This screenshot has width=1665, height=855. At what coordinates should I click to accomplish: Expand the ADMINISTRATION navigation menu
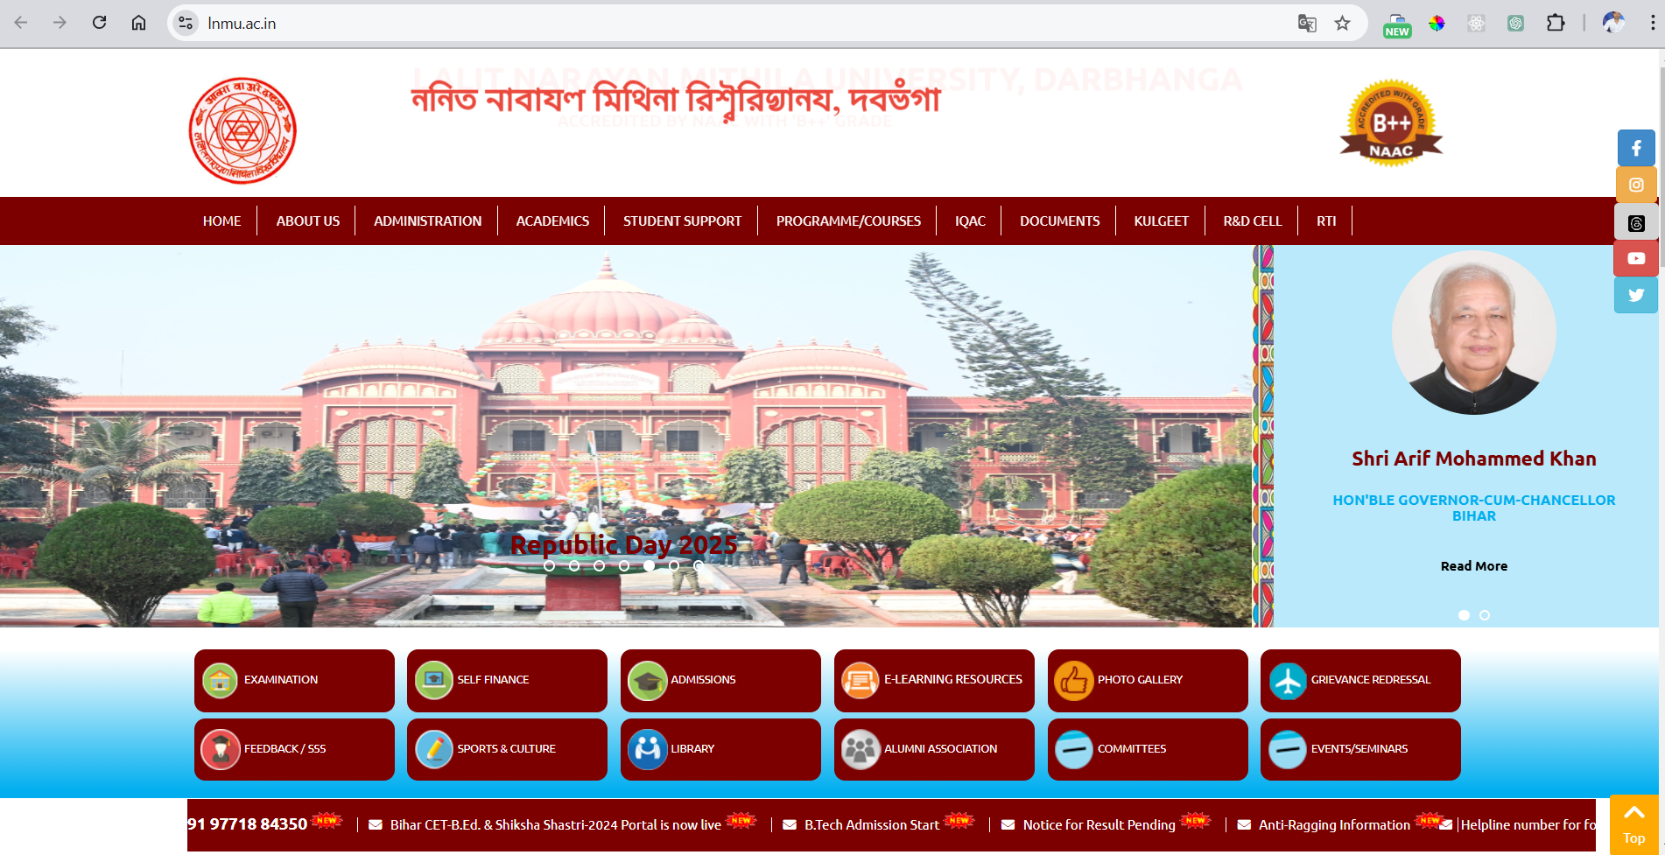click(x=427, y=221)
